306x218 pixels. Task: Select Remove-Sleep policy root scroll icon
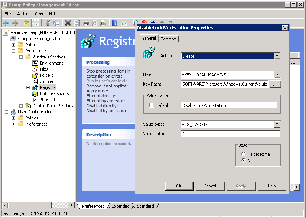(x=6, y=32)
